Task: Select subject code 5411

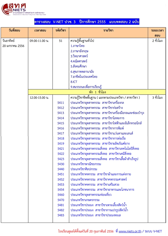Action: pyautogui.click(x=61, y=103)
